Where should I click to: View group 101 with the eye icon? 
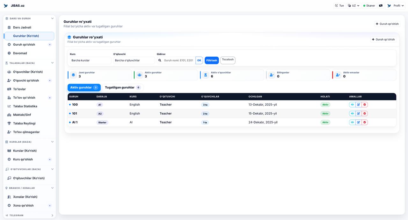352,113
